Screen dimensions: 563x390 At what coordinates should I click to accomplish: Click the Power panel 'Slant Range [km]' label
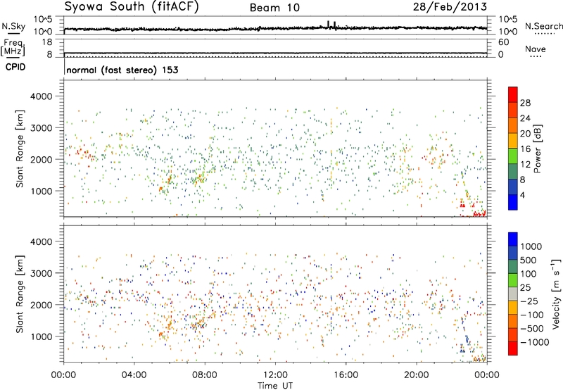pyautogui.click(x=20, y=149)
